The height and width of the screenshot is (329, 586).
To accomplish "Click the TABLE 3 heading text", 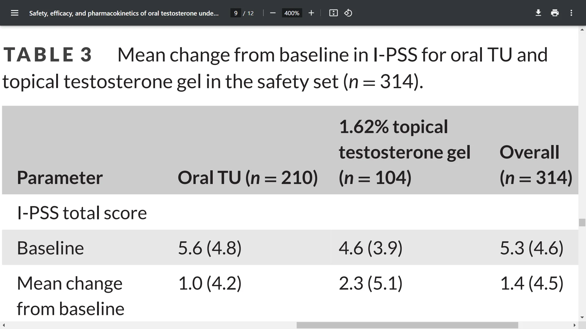I will tap(48, 55).
